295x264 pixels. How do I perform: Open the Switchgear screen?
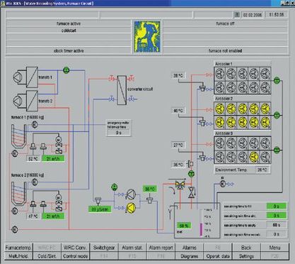click(x=104, y=248)
